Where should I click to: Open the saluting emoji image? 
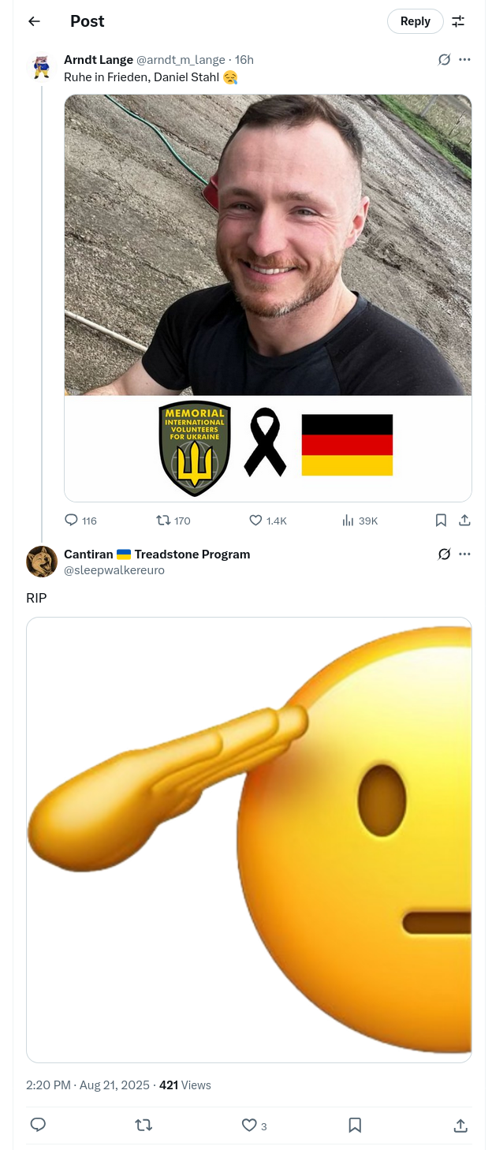click(249, 840)
